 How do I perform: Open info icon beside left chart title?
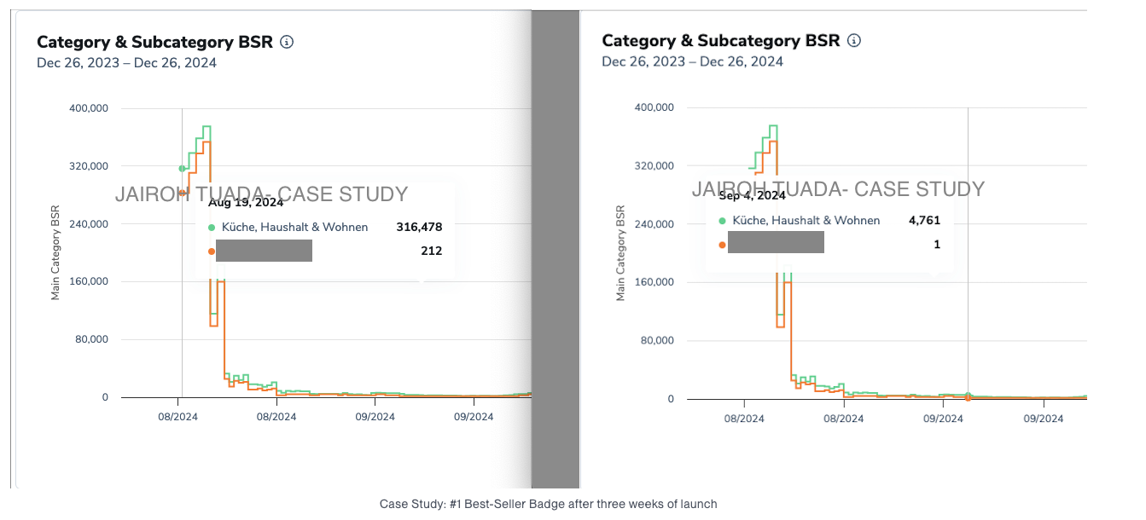pos(287,42)
